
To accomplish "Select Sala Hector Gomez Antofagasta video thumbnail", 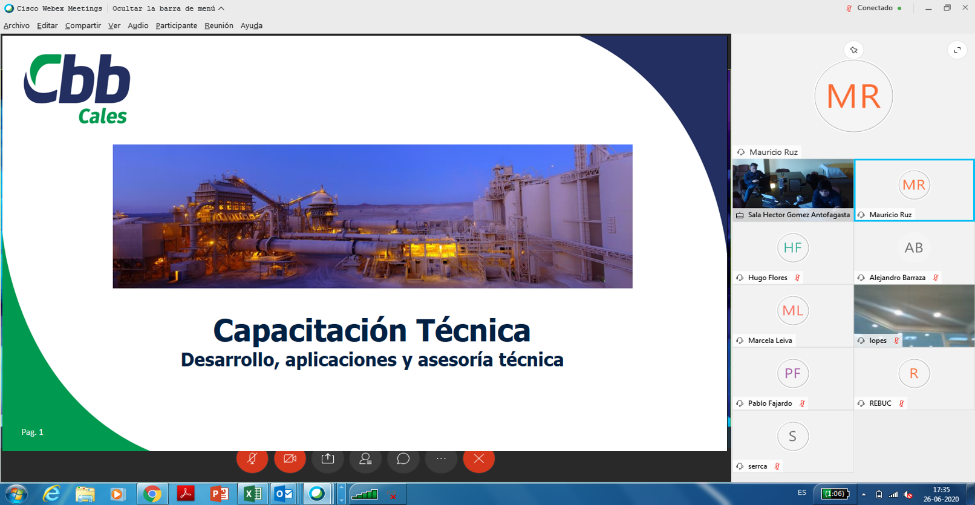I will pyautogui.click(x=792, y=184).
